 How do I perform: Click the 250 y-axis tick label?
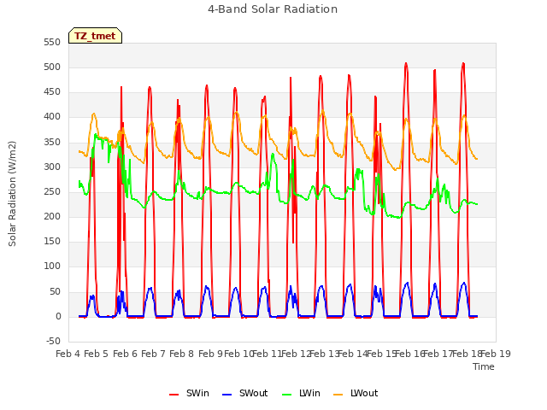[52, 191]
